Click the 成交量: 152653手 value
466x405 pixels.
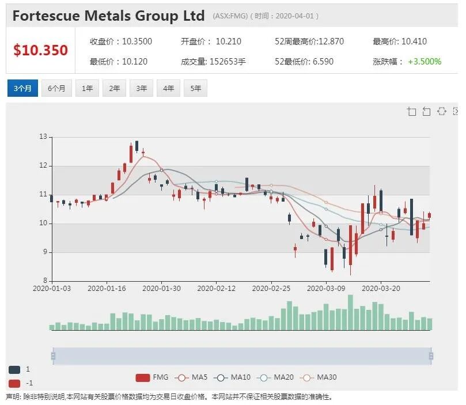[213, 62]
